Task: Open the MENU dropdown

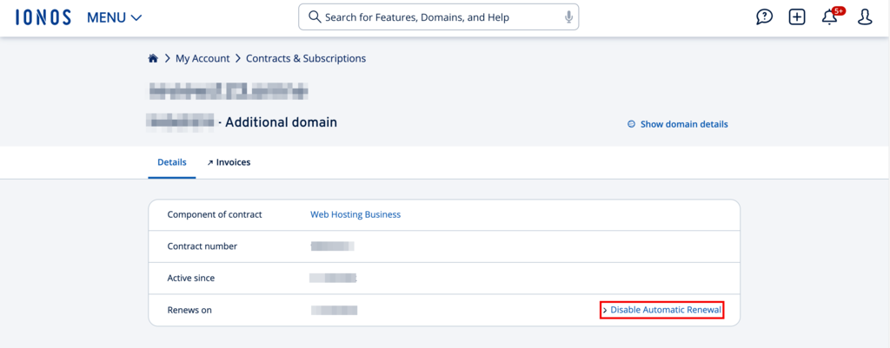Action: pos(114,17)
